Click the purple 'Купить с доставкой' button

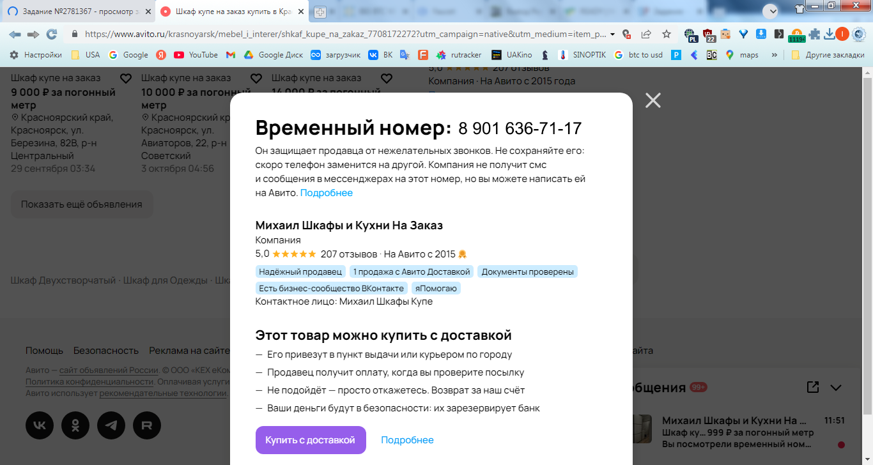click(311, 440)
